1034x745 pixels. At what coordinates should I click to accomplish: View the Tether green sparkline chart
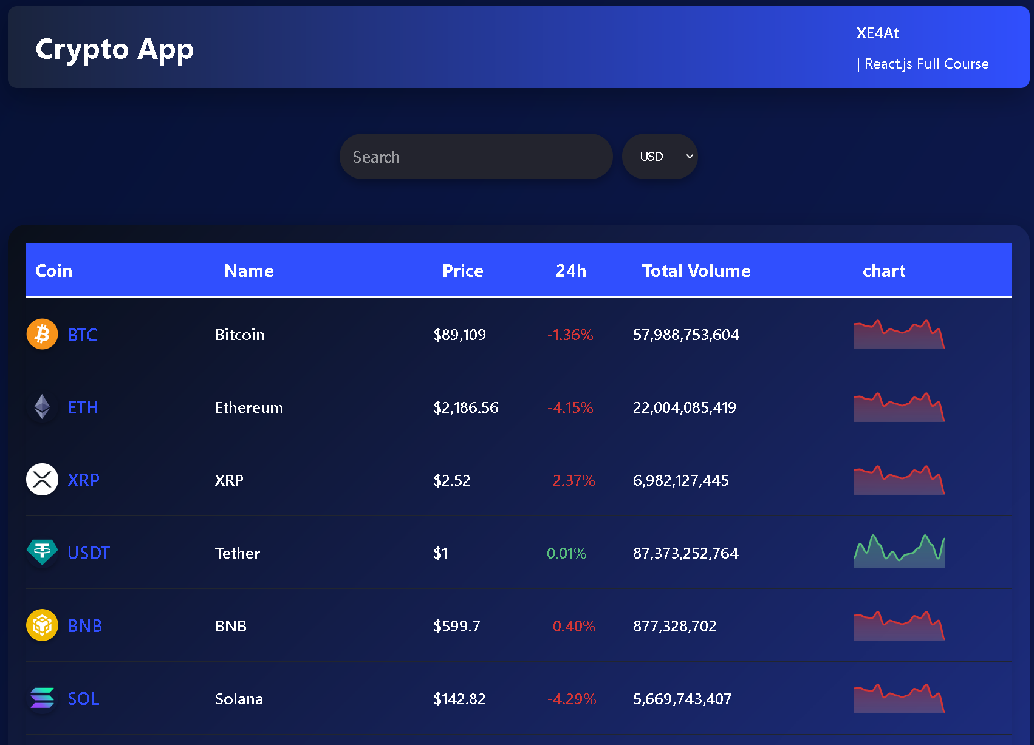tap(899, 551)
